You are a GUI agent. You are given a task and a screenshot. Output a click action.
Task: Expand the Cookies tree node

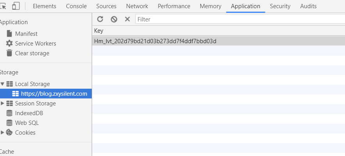[x=3, y=133]
